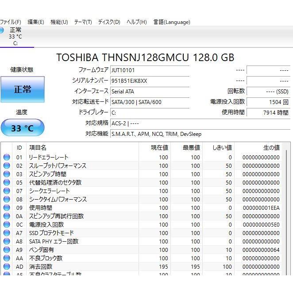Click the 正常 health status button
Screen dimensions: 293x293
[x=23, y=89]
